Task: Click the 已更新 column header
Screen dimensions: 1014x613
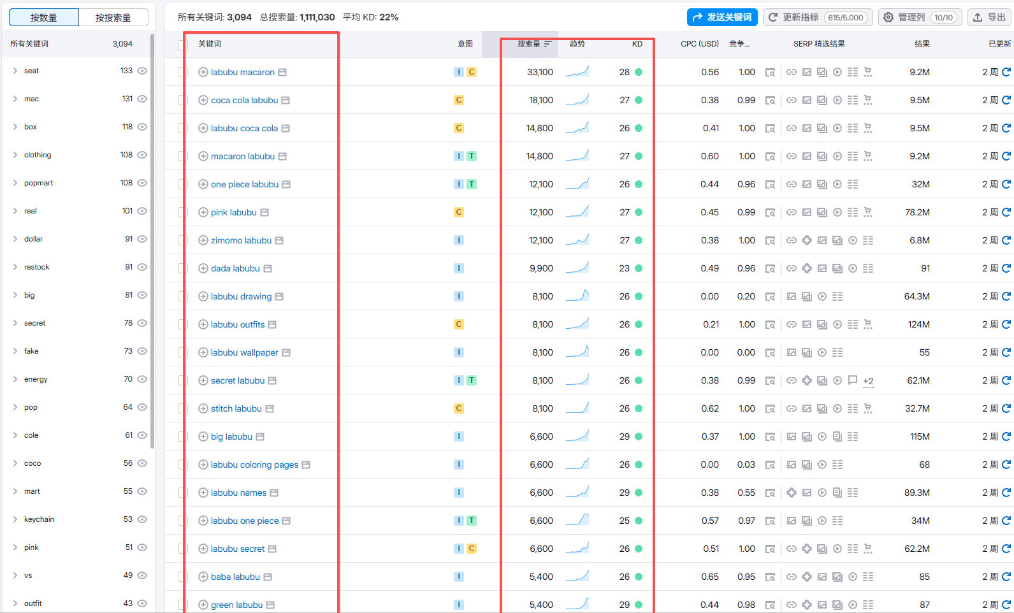Action: click(x=999, y=44)
